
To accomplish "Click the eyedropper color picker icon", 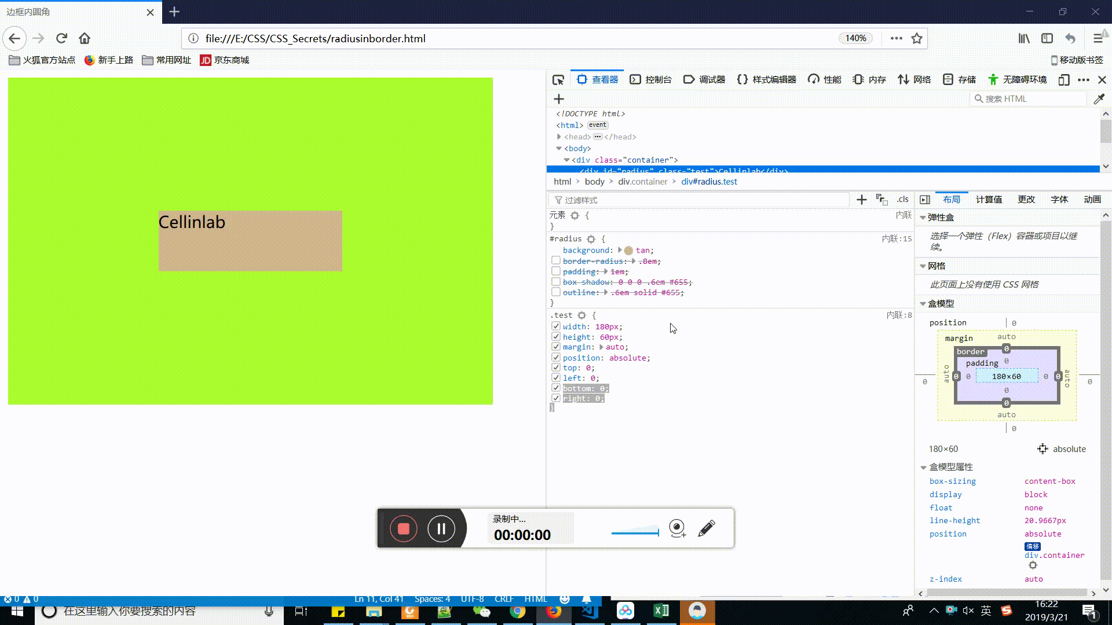I will 1099,99.
